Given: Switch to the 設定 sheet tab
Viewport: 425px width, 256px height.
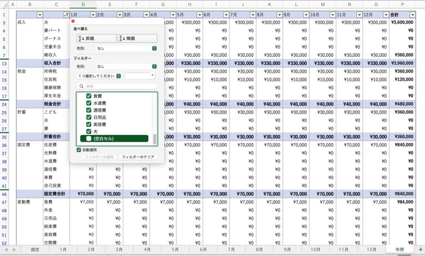Looking at the screenshot, I should coord(35,249).
